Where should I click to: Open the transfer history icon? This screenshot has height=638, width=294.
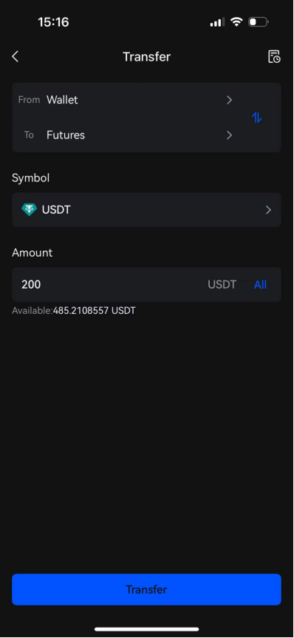274,56
